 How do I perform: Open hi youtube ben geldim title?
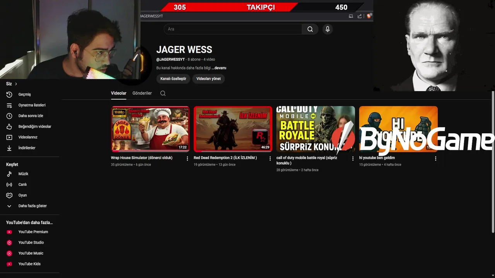pos(377,158)
